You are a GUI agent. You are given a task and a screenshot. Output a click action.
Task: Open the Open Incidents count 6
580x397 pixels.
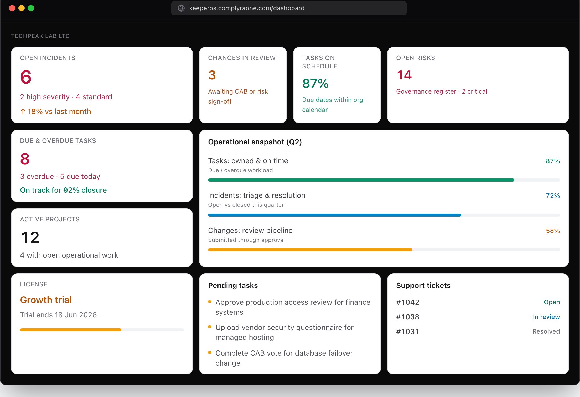coord(26,77)
